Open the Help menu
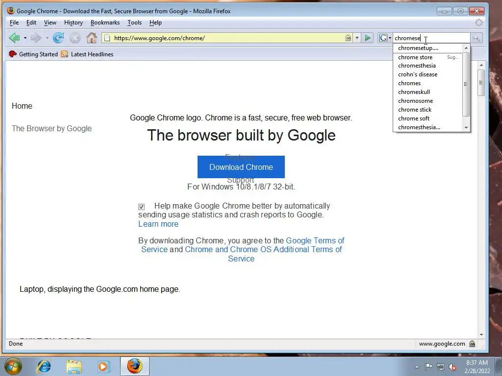The image size is (502, 376). pos(155,23)
